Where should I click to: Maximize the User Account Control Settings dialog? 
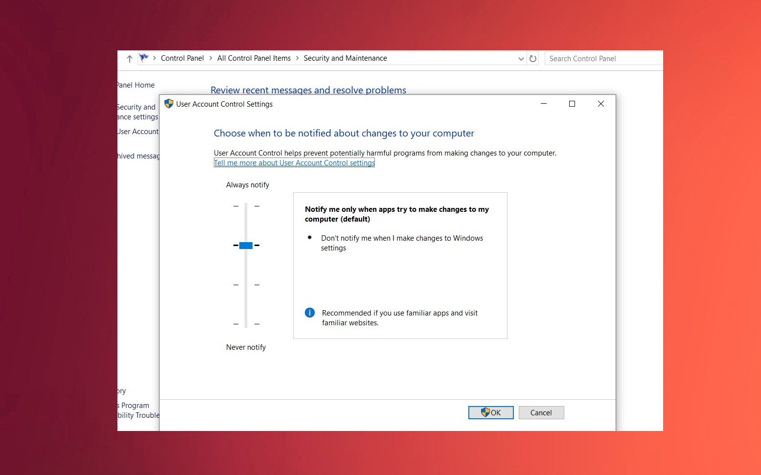coord(572,104)
